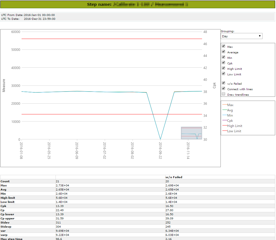Click the 2016-11-14 x-axis date label
Image resolution: width=276 pixels, height=240 pixels.
coord(188,151)
